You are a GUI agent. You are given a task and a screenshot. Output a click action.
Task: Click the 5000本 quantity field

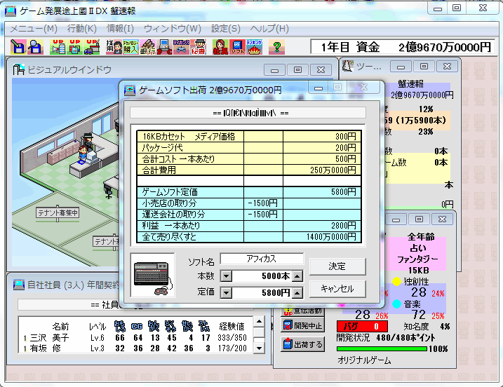tap(262, 276)
